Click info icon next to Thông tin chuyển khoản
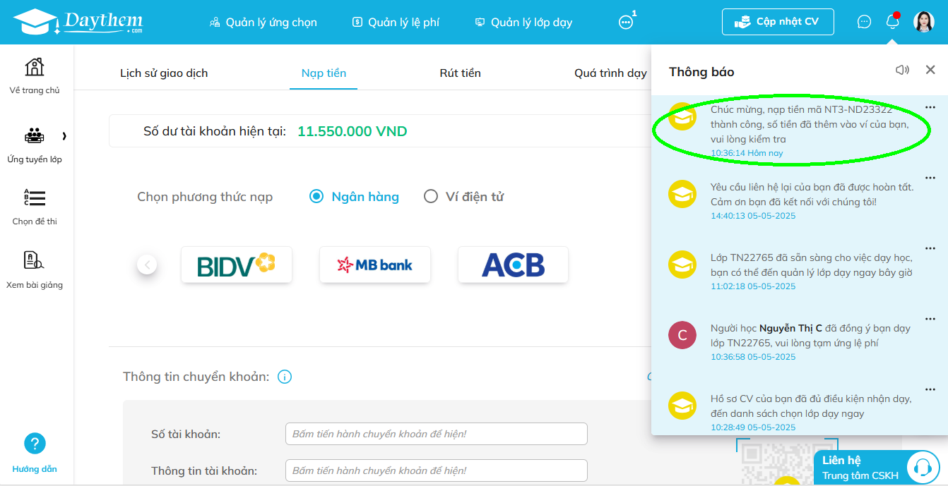The image size is (948, 486). click(285, 377)
